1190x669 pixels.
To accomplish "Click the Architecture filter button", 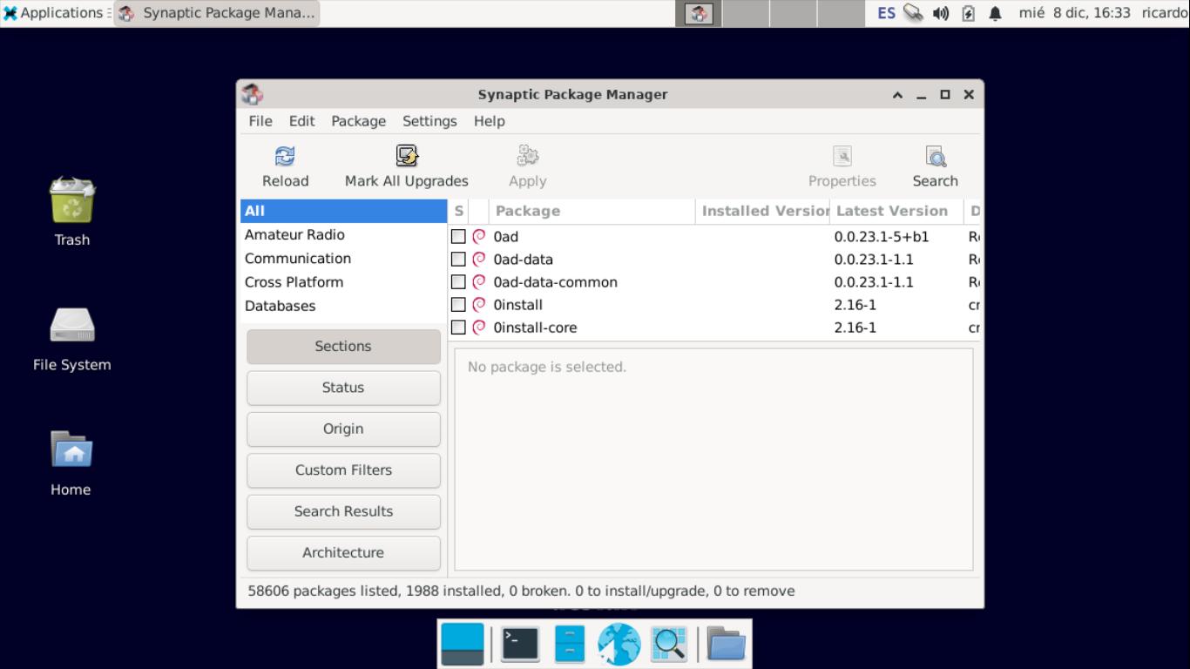I will (343, 552).
